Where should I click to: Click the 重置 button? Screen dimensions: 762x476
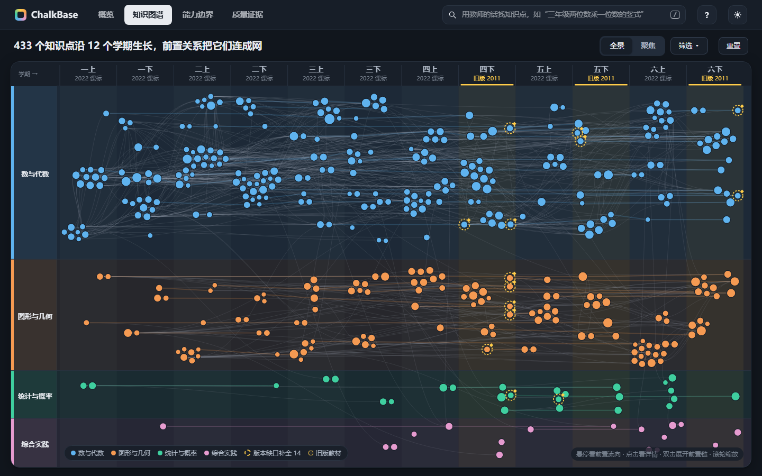[x=733, y=46]
